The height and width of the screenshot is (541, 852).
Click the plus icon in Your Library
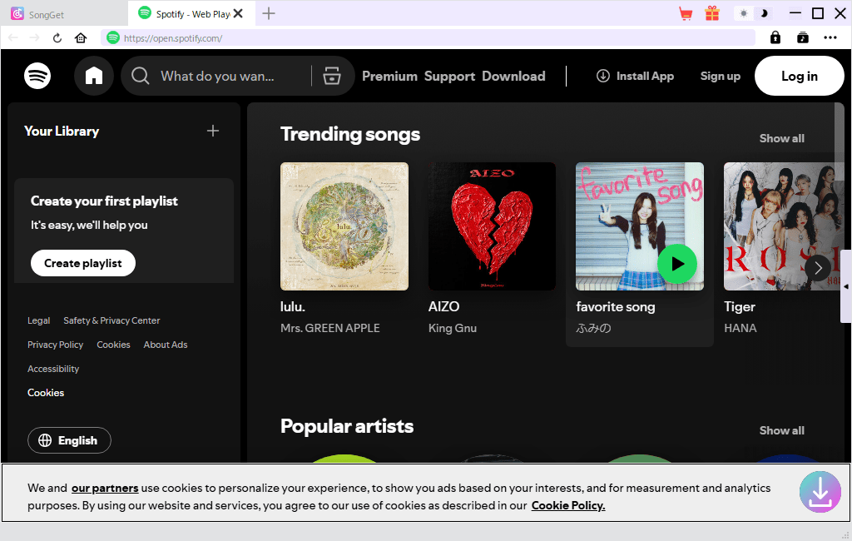[213, 131]
